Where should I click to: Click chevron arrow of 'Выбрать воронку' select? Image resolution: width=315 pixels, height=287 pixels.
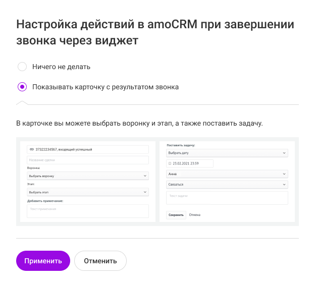pos(145,176)
